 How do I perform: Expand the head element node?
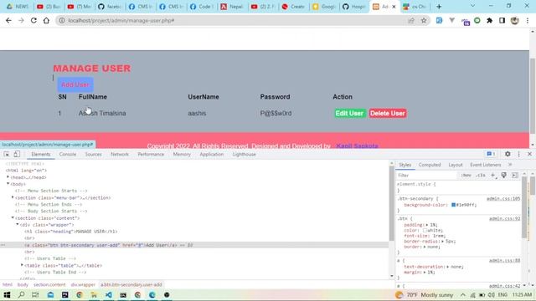click(8, 177)
